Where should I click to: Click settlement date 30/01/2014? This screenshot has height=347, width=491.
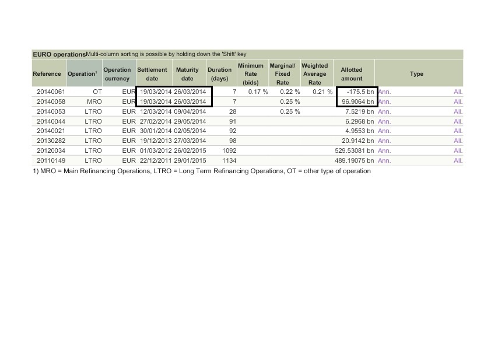point(156,131)
